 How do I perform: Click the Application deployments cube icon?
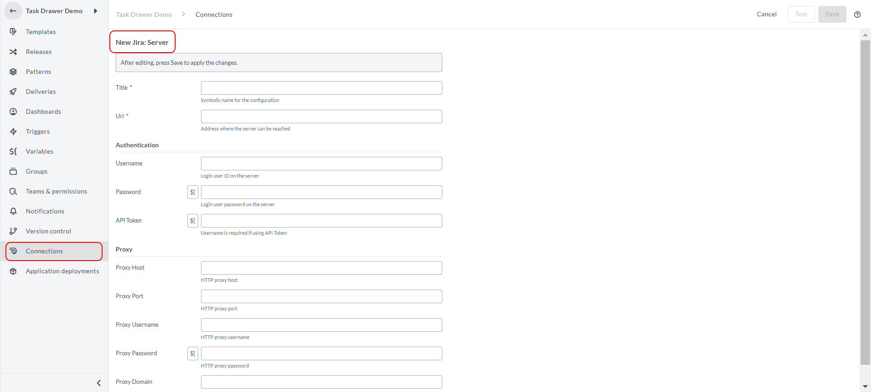point(13,271)
